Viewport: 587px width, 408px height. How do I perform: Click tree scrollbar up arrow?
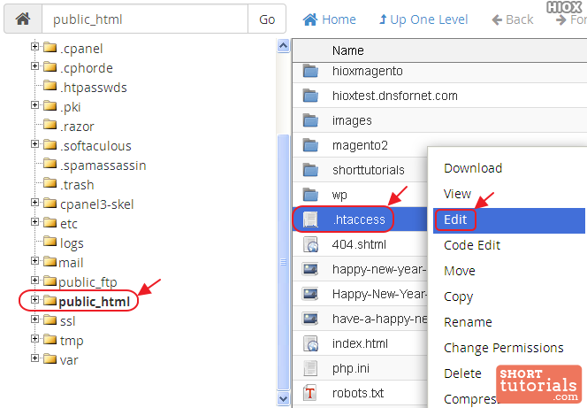coord(284,46)
